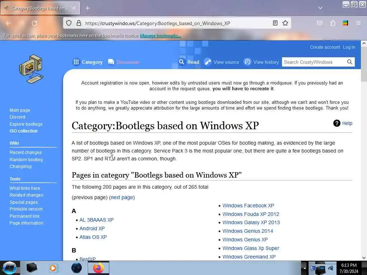Screen dimensions: 367x275
Task: Reload the page with the refresh icon
Action: [34, 23]
